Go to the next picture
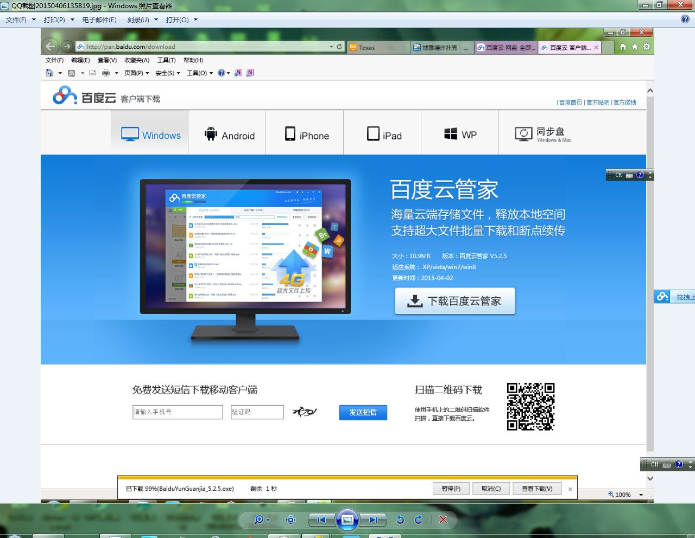This screenshot has width=695, height=538. tap(374, 520)
